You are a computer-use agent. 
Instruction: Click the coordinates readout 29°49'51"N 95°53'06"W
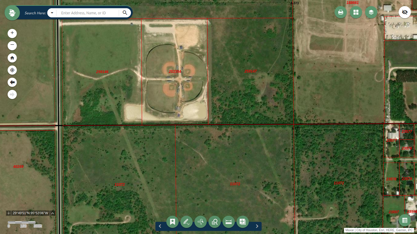[x=31, y=213]
